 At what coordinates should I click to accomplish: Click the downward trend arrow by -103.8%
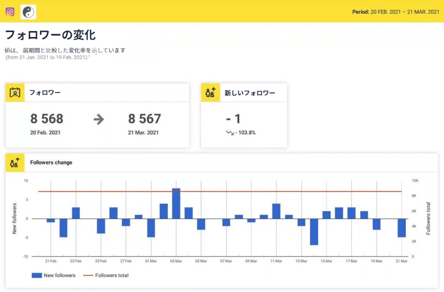click(x=230, y=133)
